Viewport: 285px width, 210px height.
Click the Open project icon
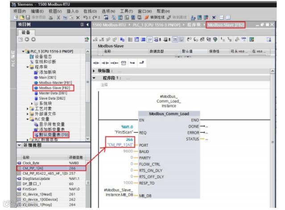click(x=22, y=17)
